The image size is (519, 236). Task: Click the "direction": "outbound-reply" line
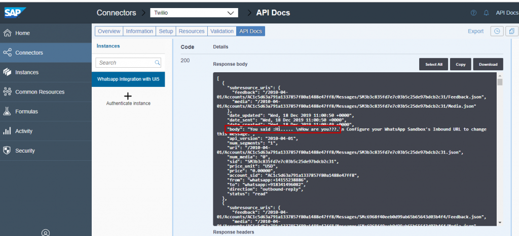click(265, 189)
